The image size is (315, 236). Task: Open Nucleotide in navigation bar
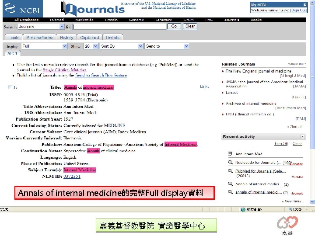click(84, 20)
